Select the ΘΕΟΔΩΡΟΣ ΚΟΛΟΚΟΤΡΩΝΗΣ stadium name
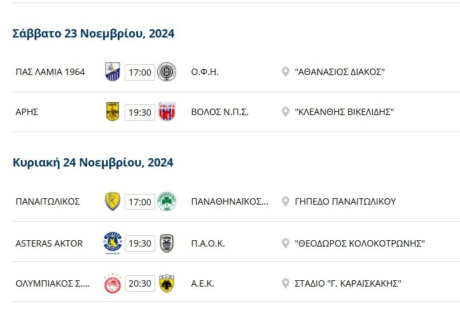 coord(360,243)
